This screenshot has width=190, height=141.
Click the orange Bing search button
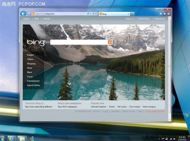pyautogui.click(x=110, y=42)
